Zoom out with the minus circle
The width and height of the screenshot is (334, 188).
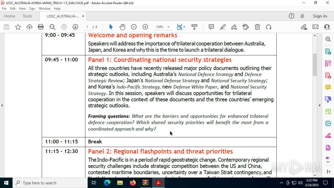point(134,27)
